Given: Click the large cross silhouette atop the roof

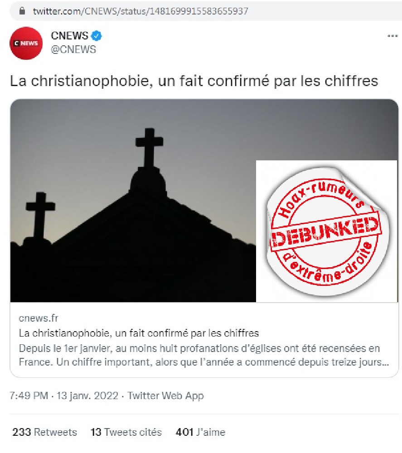Looking at the screenshot, I should 149,147.
